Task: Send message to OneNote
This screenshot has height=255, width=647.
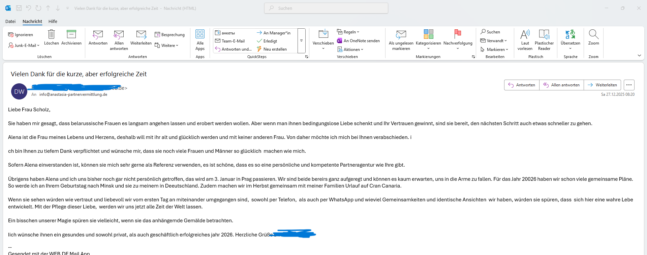Action: click(x=358, y=41)
